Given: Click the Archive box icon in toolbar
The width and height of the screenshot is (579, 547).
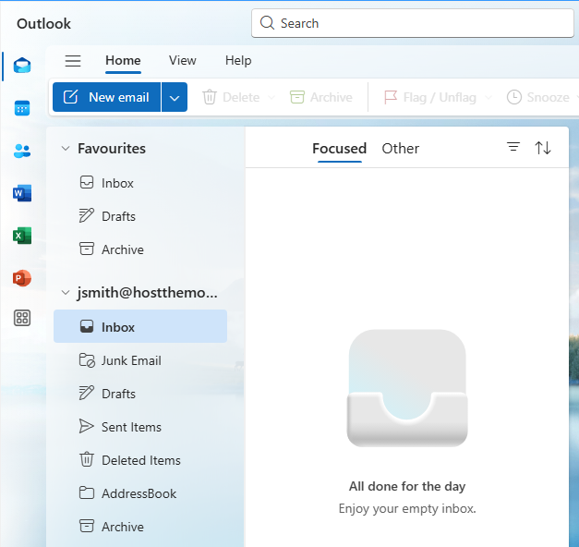Looking at the screenshot, I should click(297, 97).
